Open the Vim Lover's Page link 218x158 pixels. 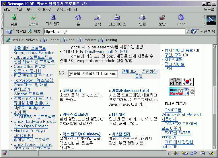[x=29, y=131]
